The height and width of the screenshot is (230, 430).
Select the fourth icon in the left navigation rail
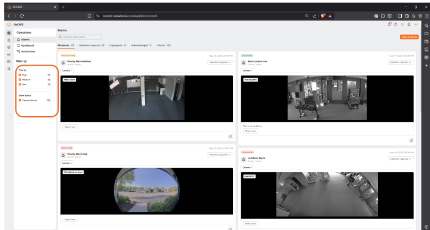(x=9, y=54)
